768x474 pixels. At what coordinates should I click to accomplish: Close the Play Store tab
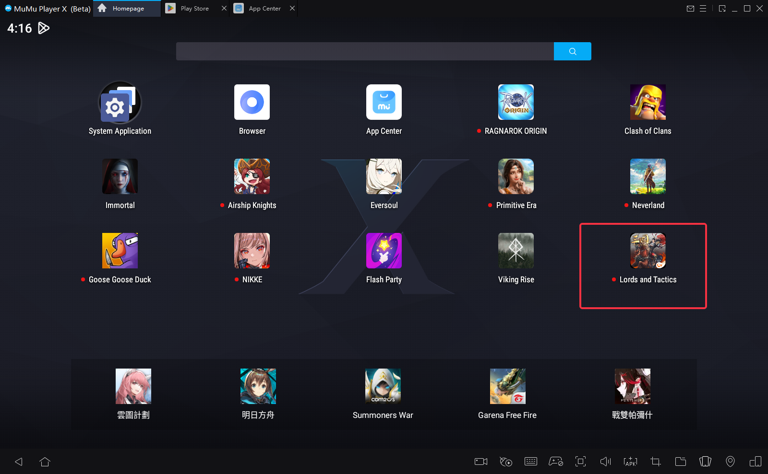[x=224, y=8]
